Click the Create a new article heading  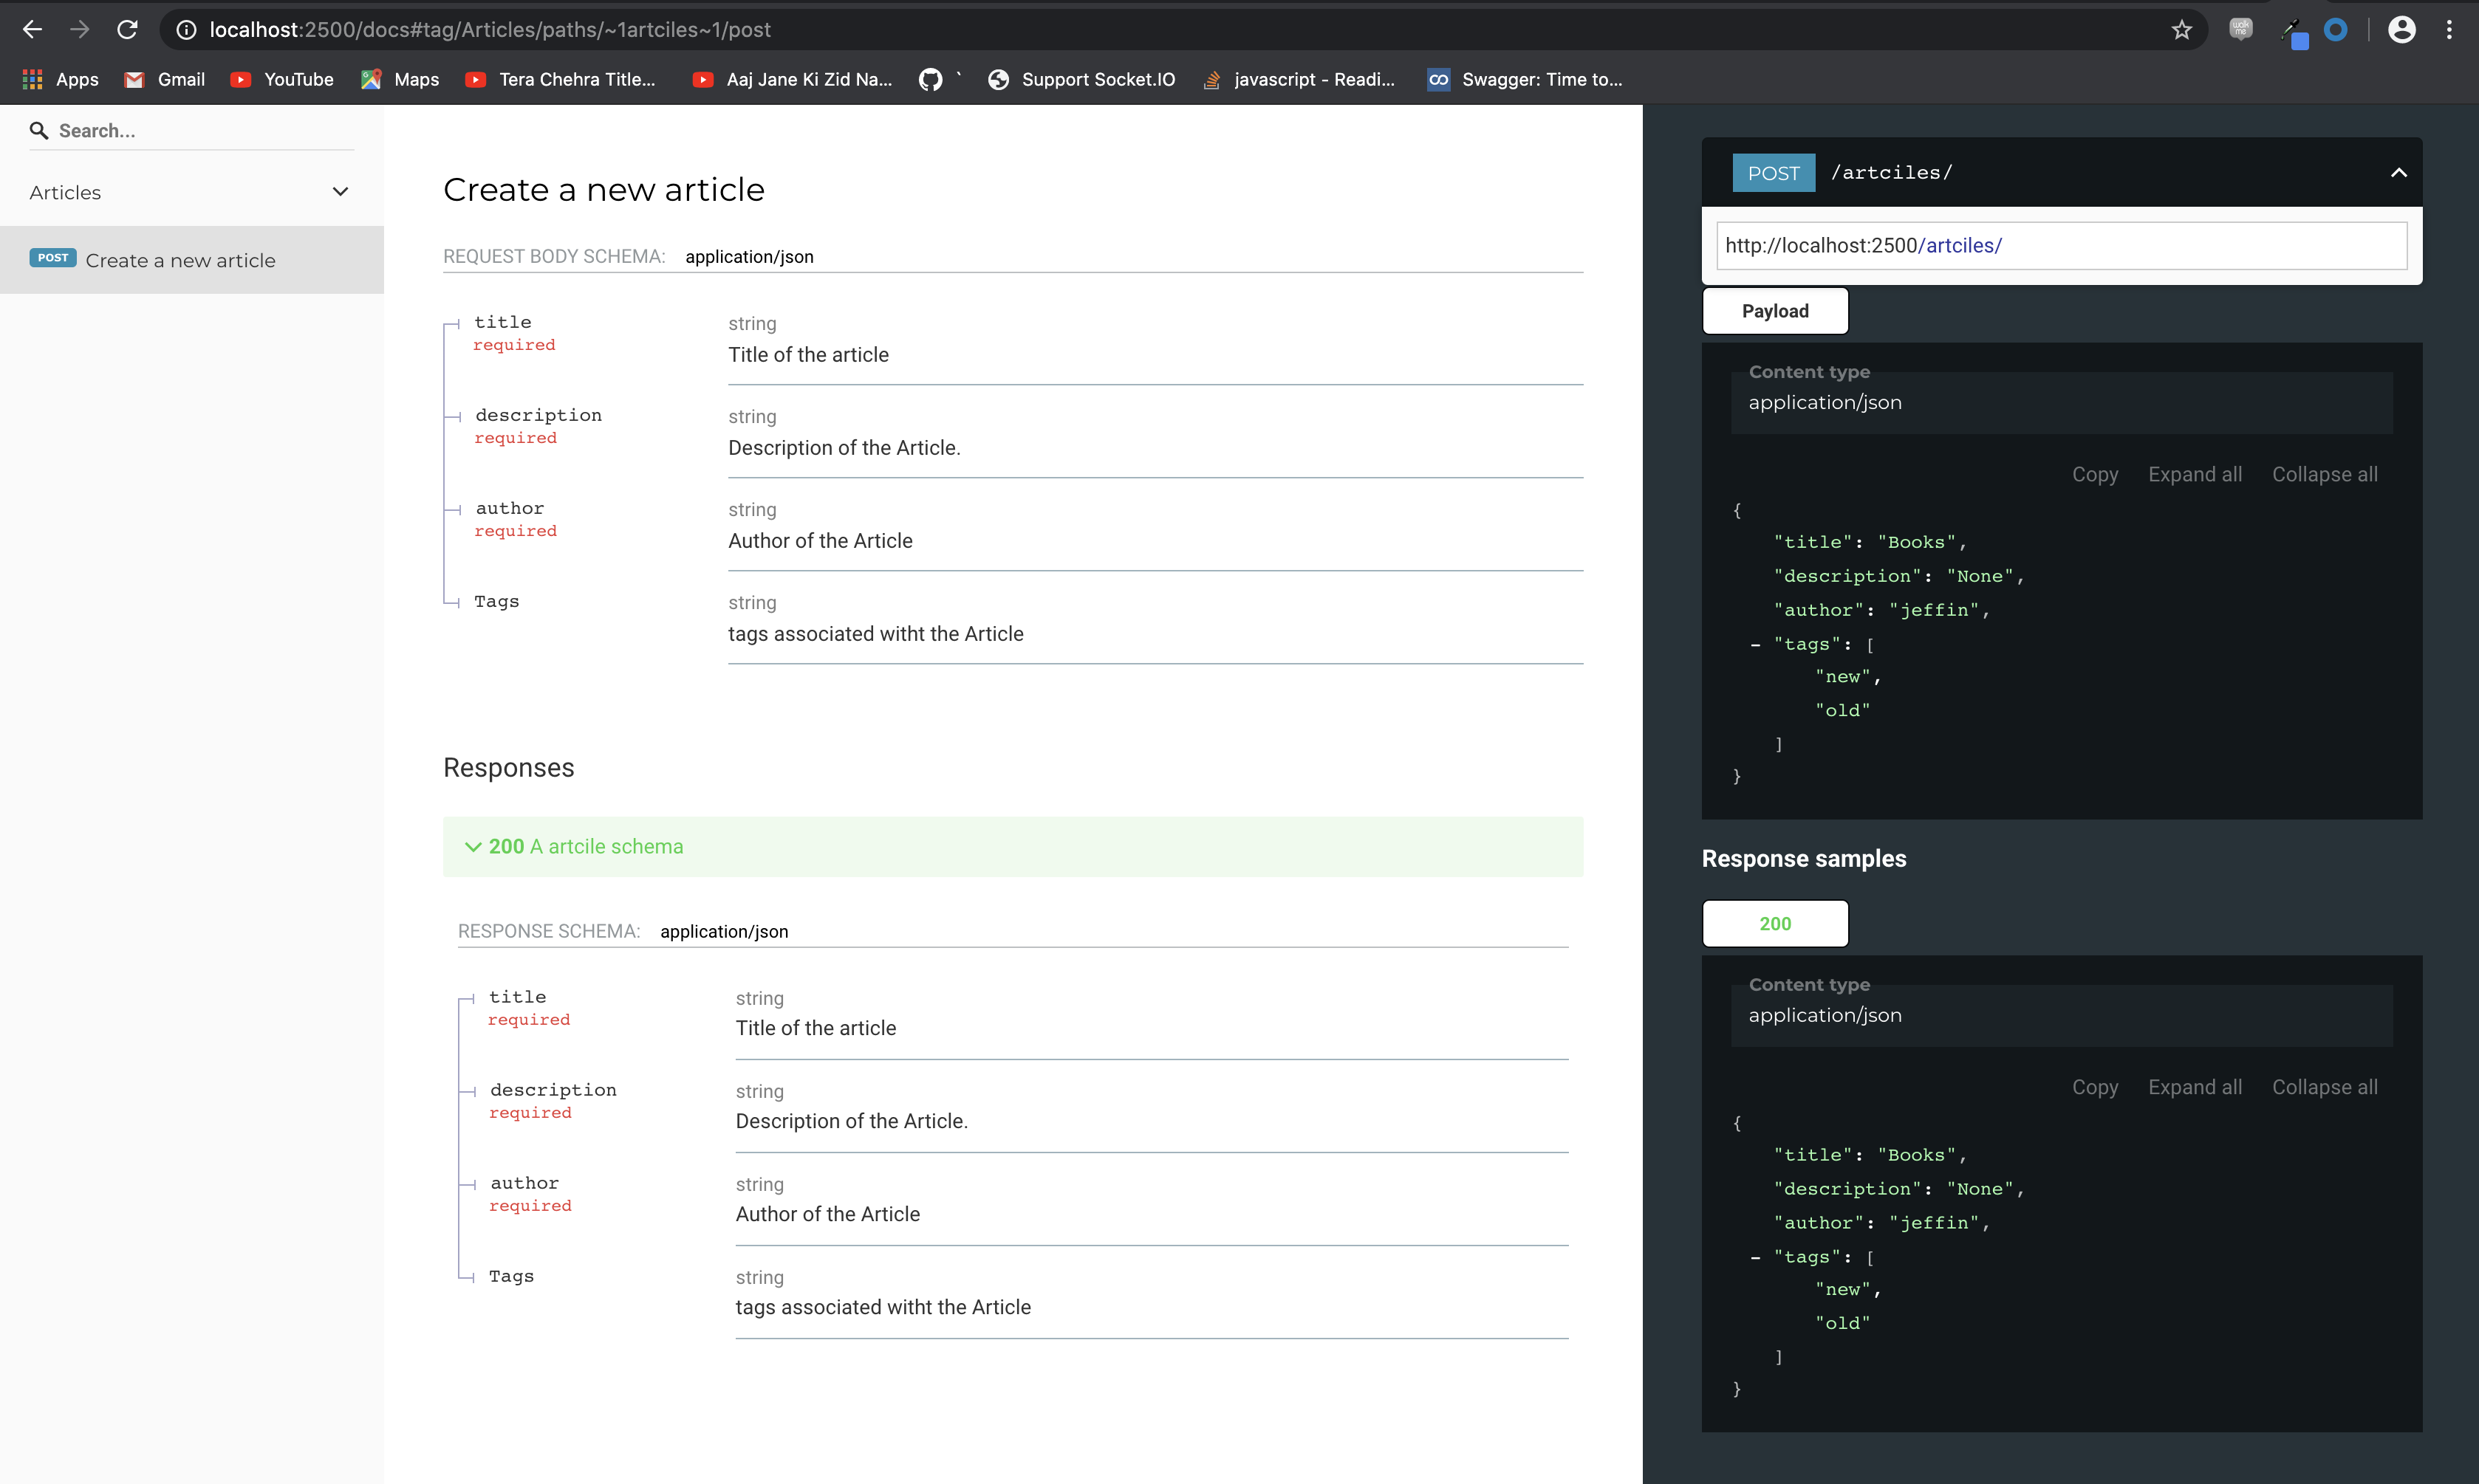(x=603, y=190)
